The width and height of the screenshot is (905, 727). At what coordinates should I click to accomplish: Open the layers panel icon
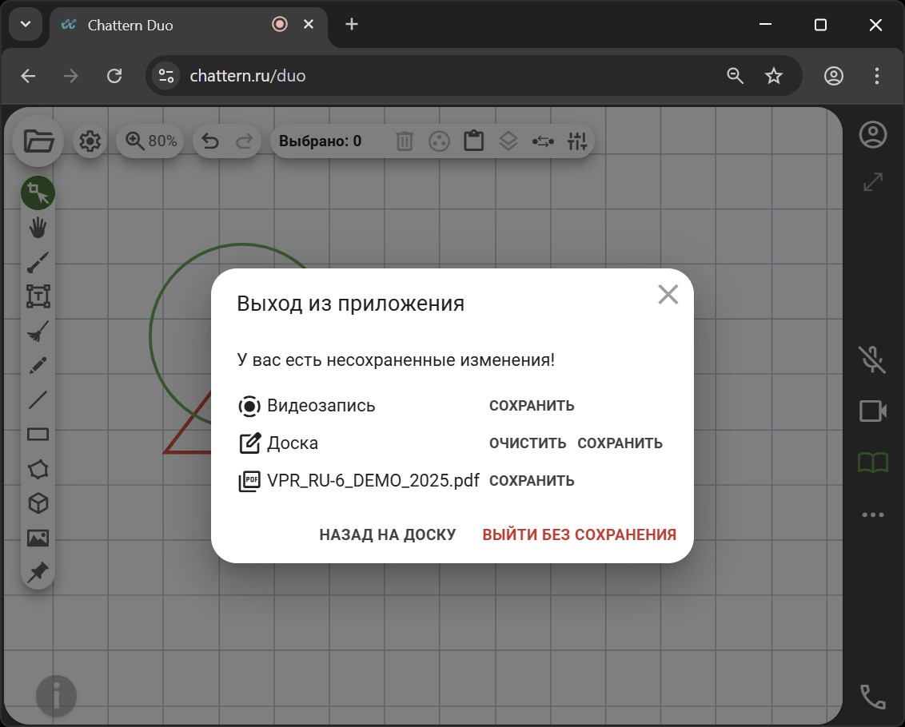[x=508, y=140]
